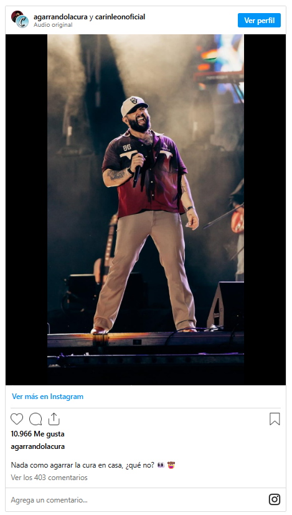
Task: View the 10.966 Me gusta likes
Action: [x=37, y=434]
